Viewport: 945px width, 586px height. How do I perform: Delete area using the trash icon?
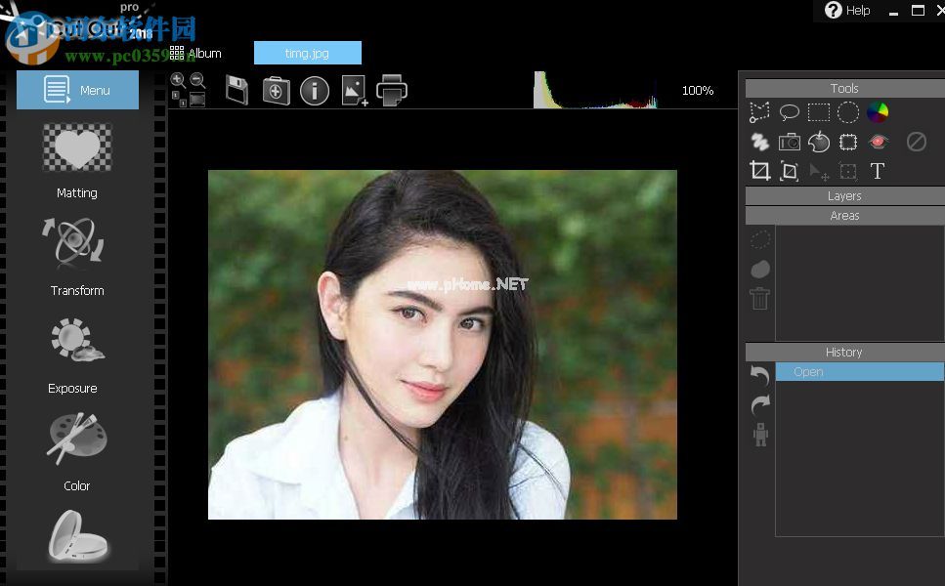click(759, 299)
